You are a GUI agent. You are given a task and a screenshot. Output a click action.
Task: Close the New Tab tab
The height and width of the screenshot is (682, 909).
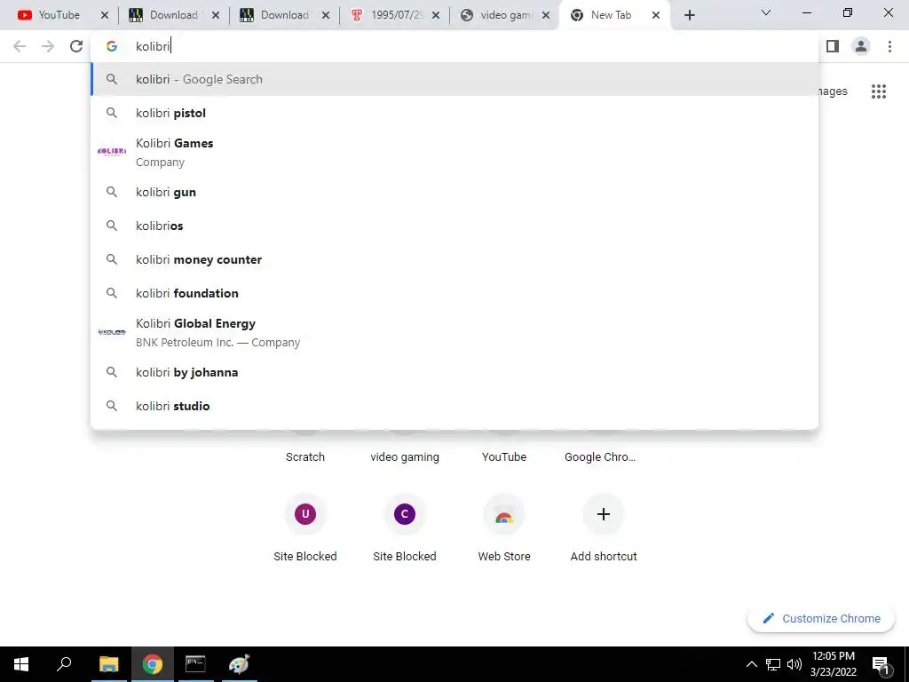pos(656,15)
